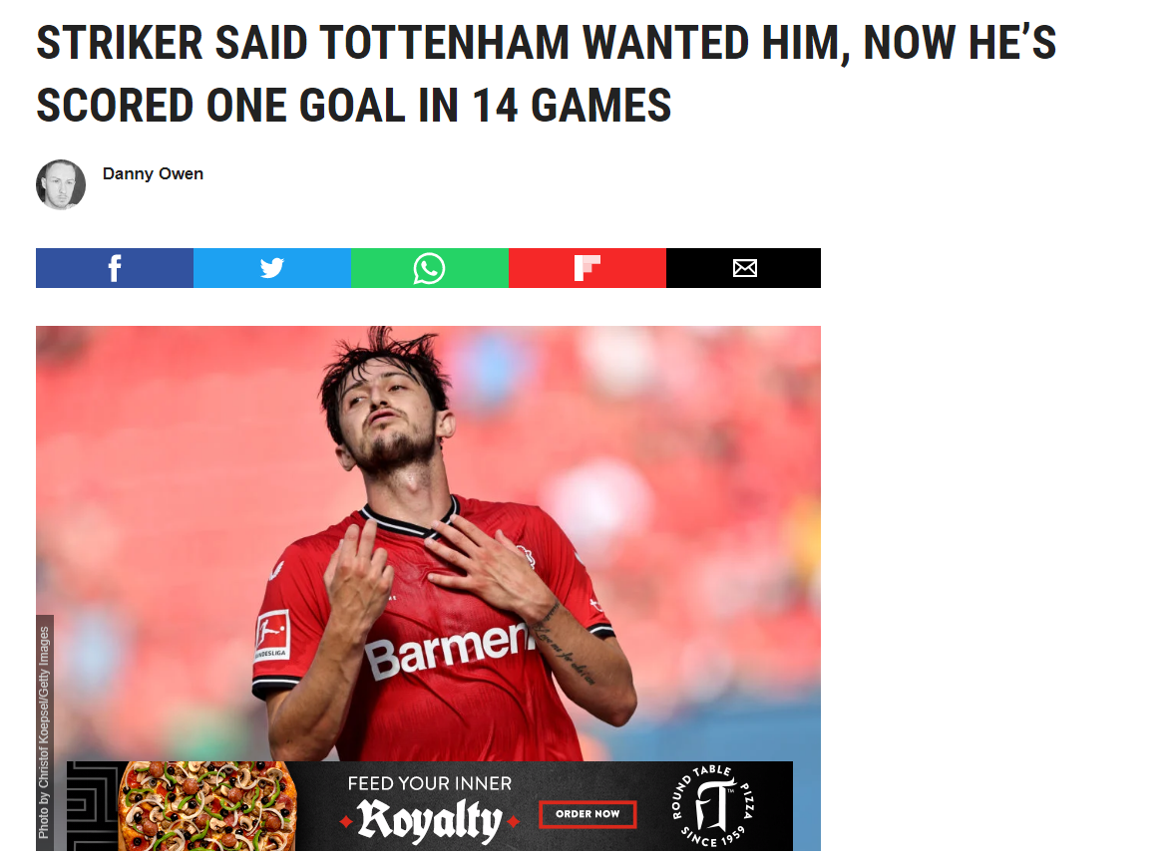The image size is (1174, 855).
Task: Share article on Flipboard
Action: 587,268
